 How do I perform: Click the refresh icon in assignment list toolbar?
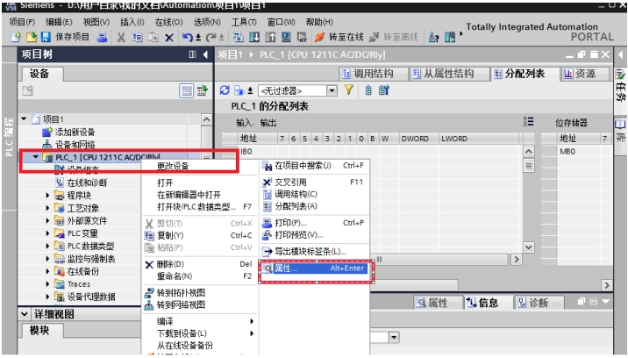pyautogui.click(x=225, y=90)
